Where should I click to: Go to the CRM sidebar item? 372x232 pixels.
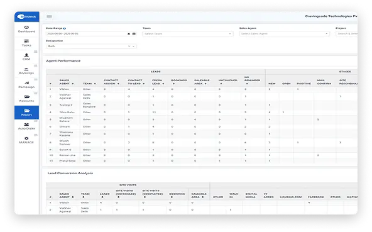pyautogui.click(x=26, y=57)
